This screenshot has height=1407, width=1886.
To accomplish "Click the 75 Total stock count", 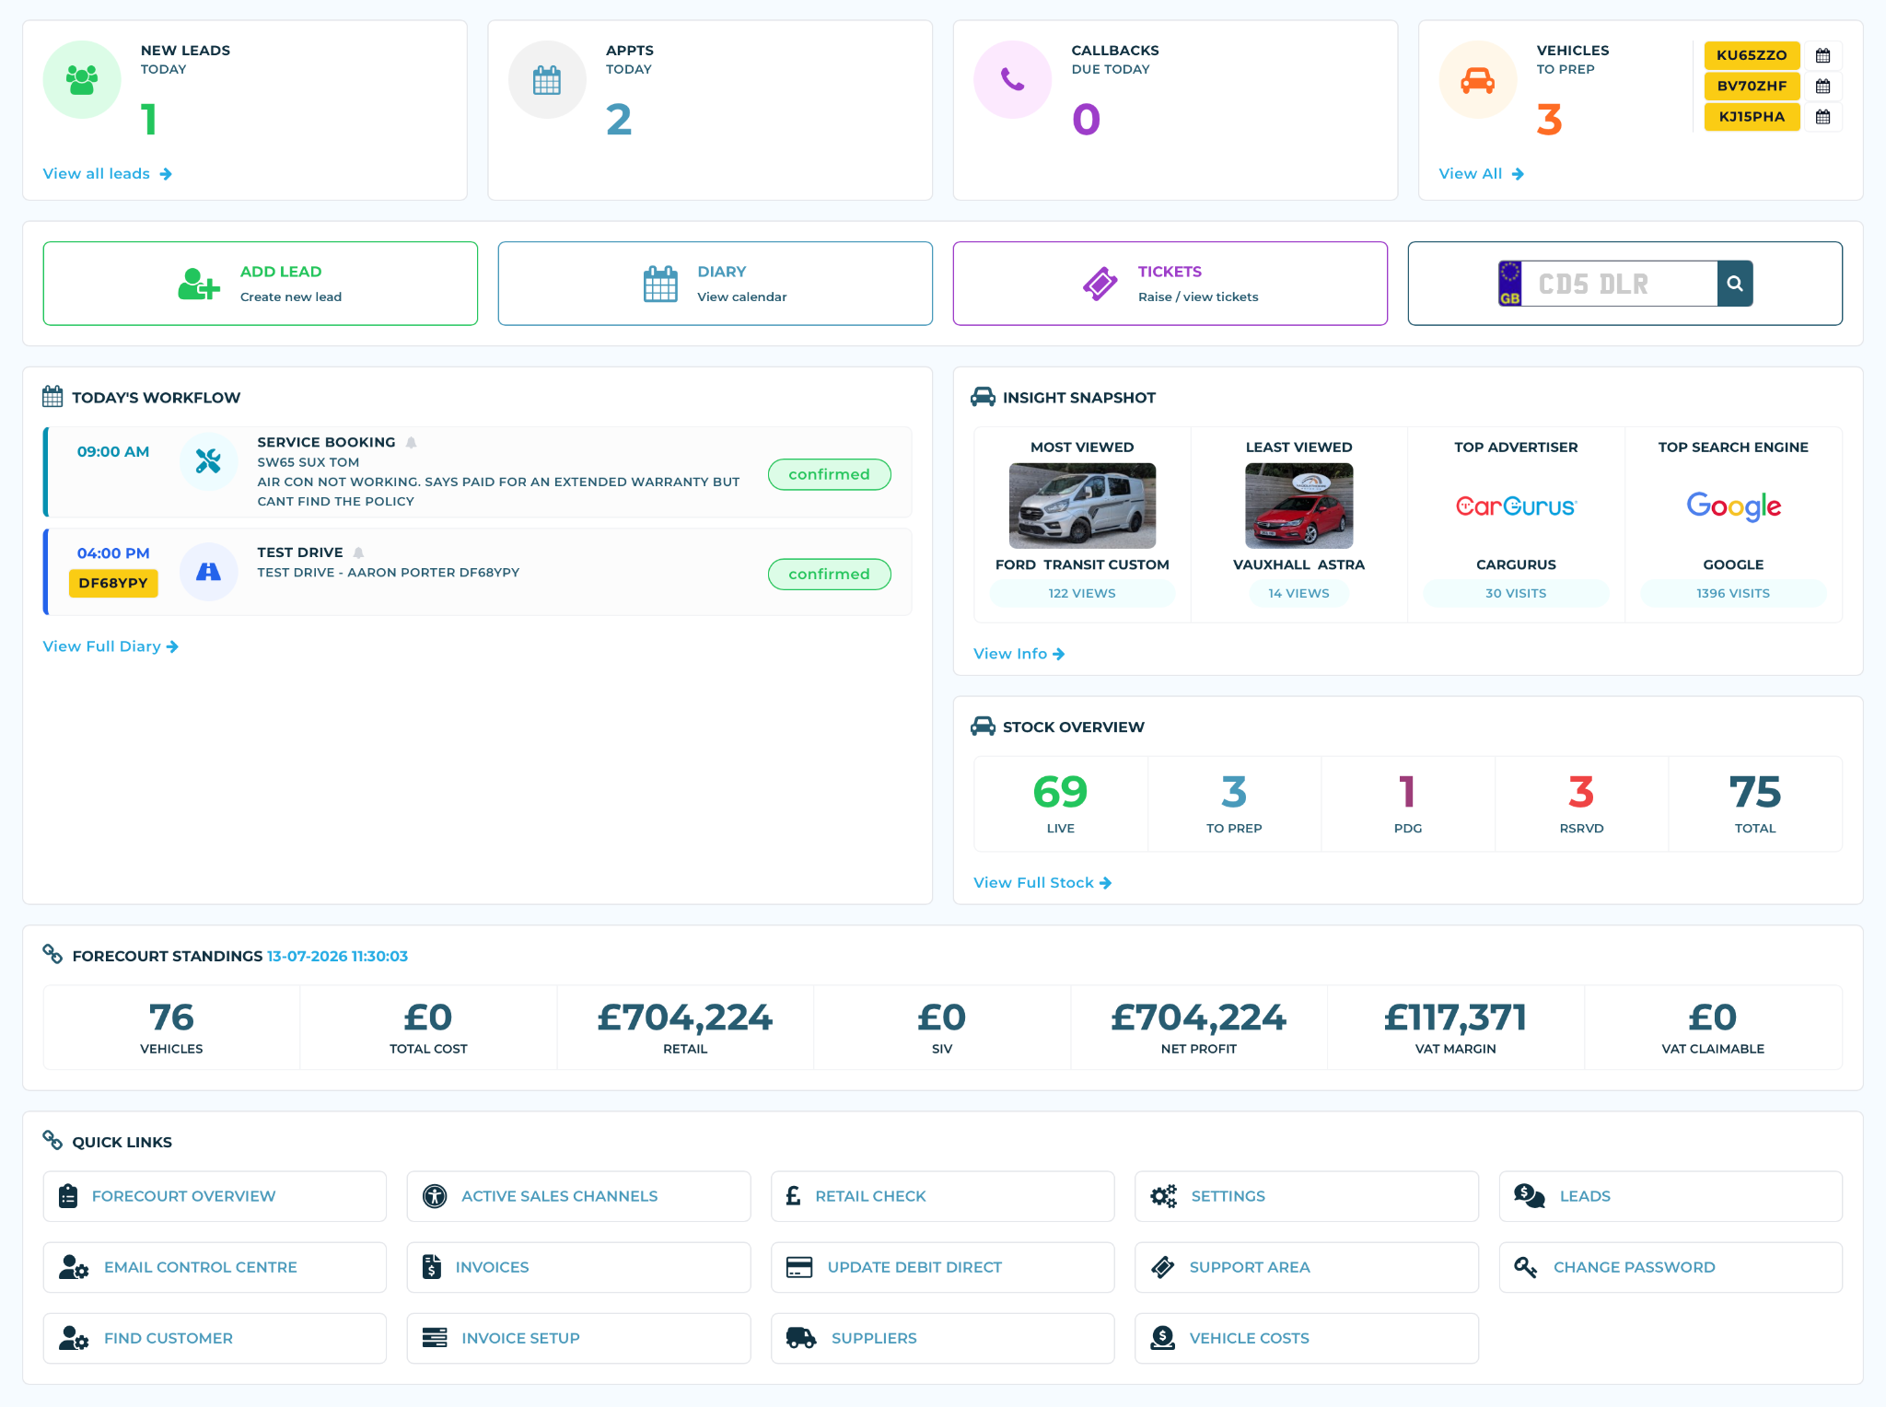I will pos(1755,792).
